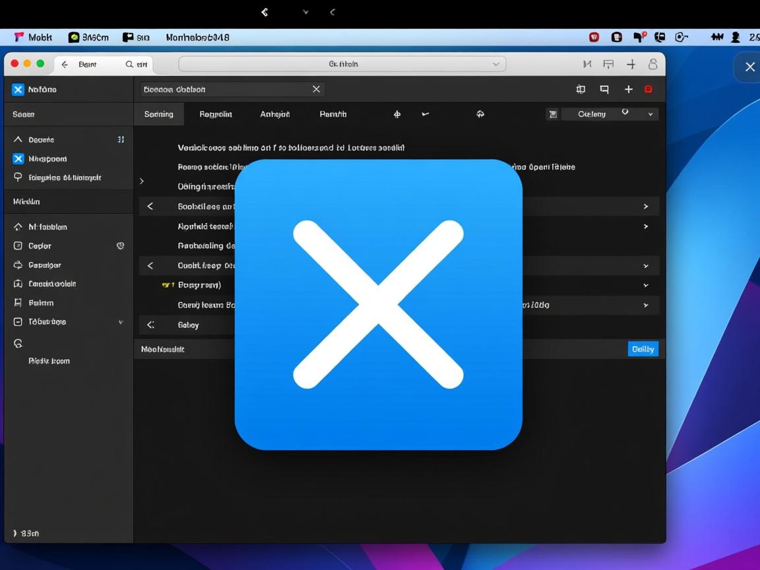Expand the Tóbentoos sidebar item dropdown arrow
Viewport: 760px width, 570px height.
121,322
